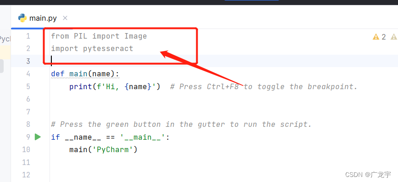Open warnings via yellow triangle with 2
This screenshot has width=398, height=182.
click(376, 37)
